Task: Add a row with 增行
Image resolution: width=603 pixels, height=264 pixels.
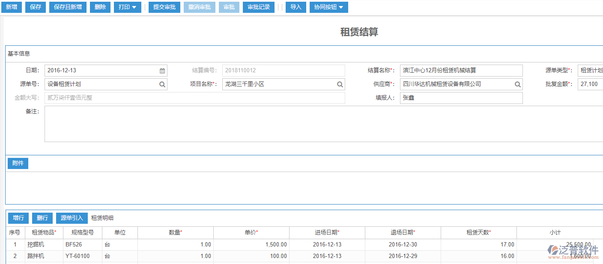Action: (x=18, y=218)
